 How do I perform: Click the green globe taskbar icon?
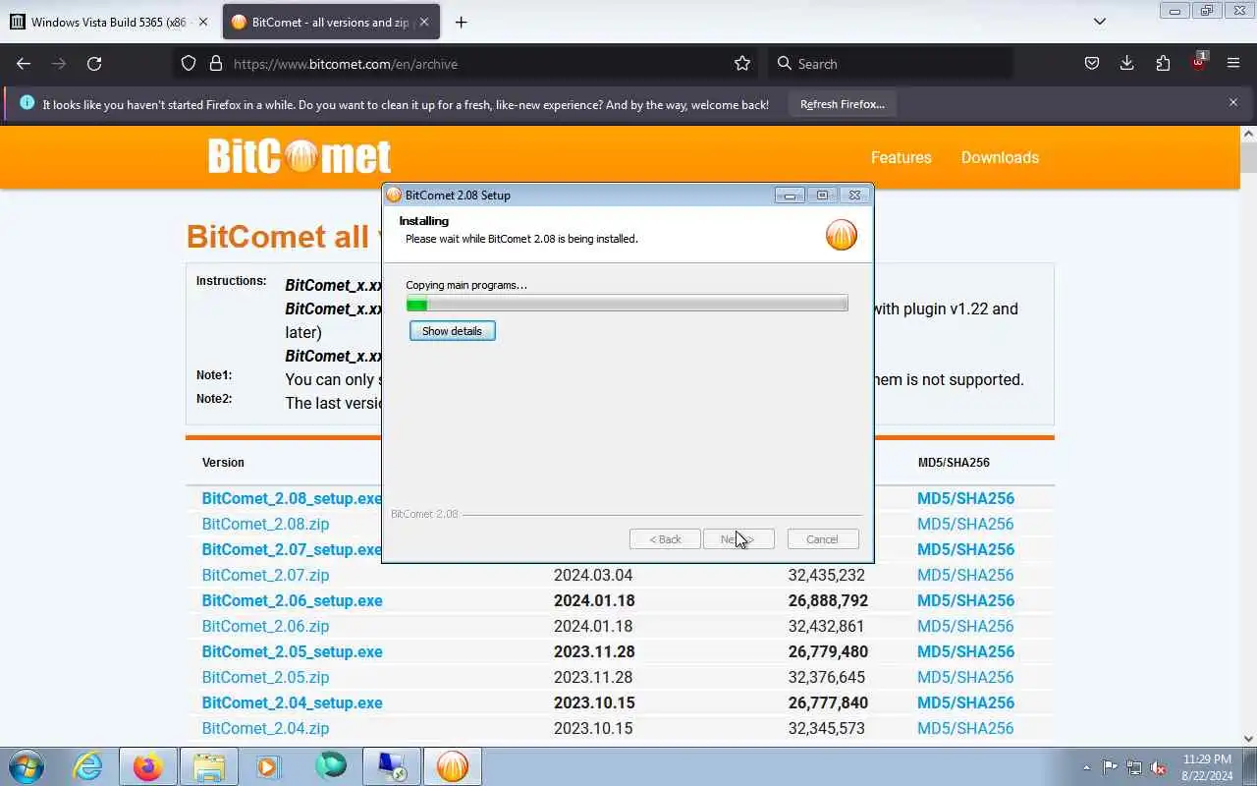click(x=331, y=766)
